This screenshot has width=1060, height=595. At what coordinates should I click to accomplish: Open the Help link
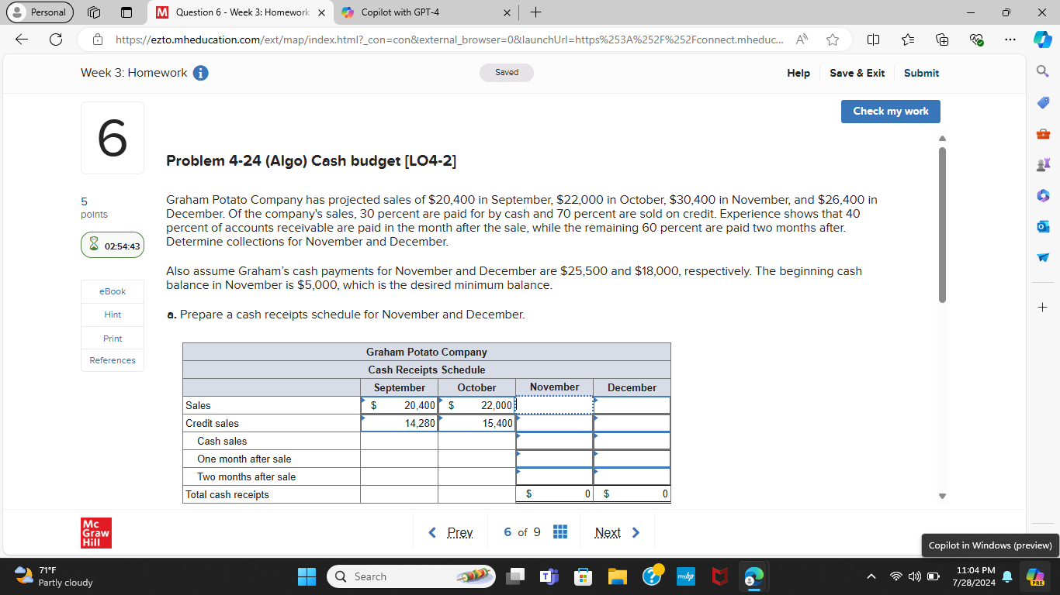point(798,73)
